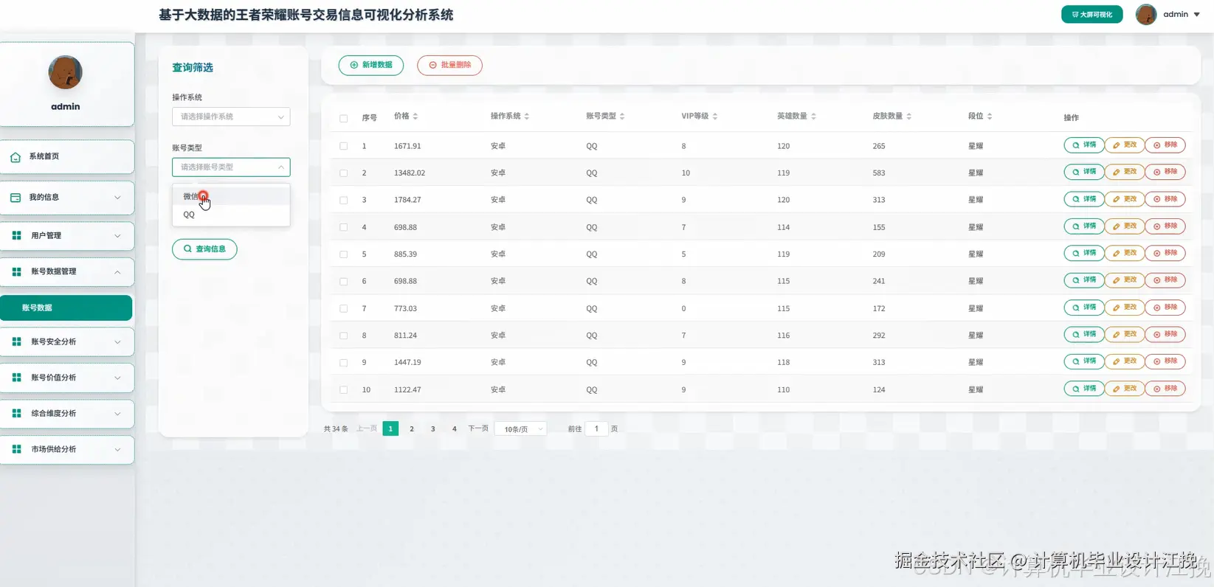This screenshot has width=1214, height=587.
Task: Toggle the select-all header checkbox
Action: pos(343,118)
